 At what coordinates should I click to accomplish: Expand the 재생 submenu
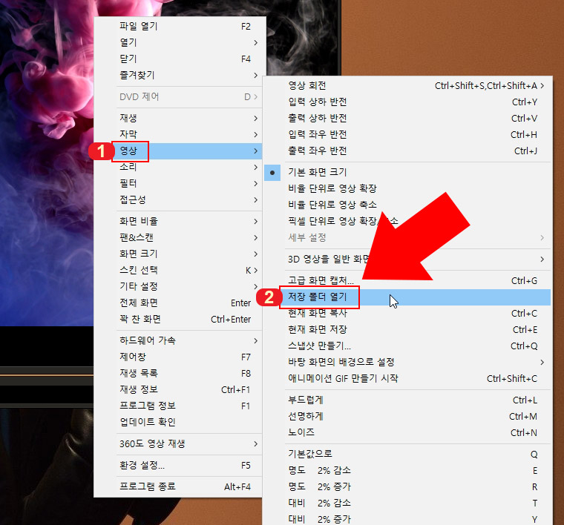[180, 118]
